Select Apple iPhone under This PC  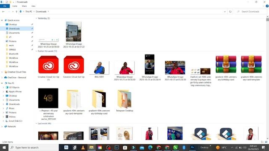tap(15, 91)
